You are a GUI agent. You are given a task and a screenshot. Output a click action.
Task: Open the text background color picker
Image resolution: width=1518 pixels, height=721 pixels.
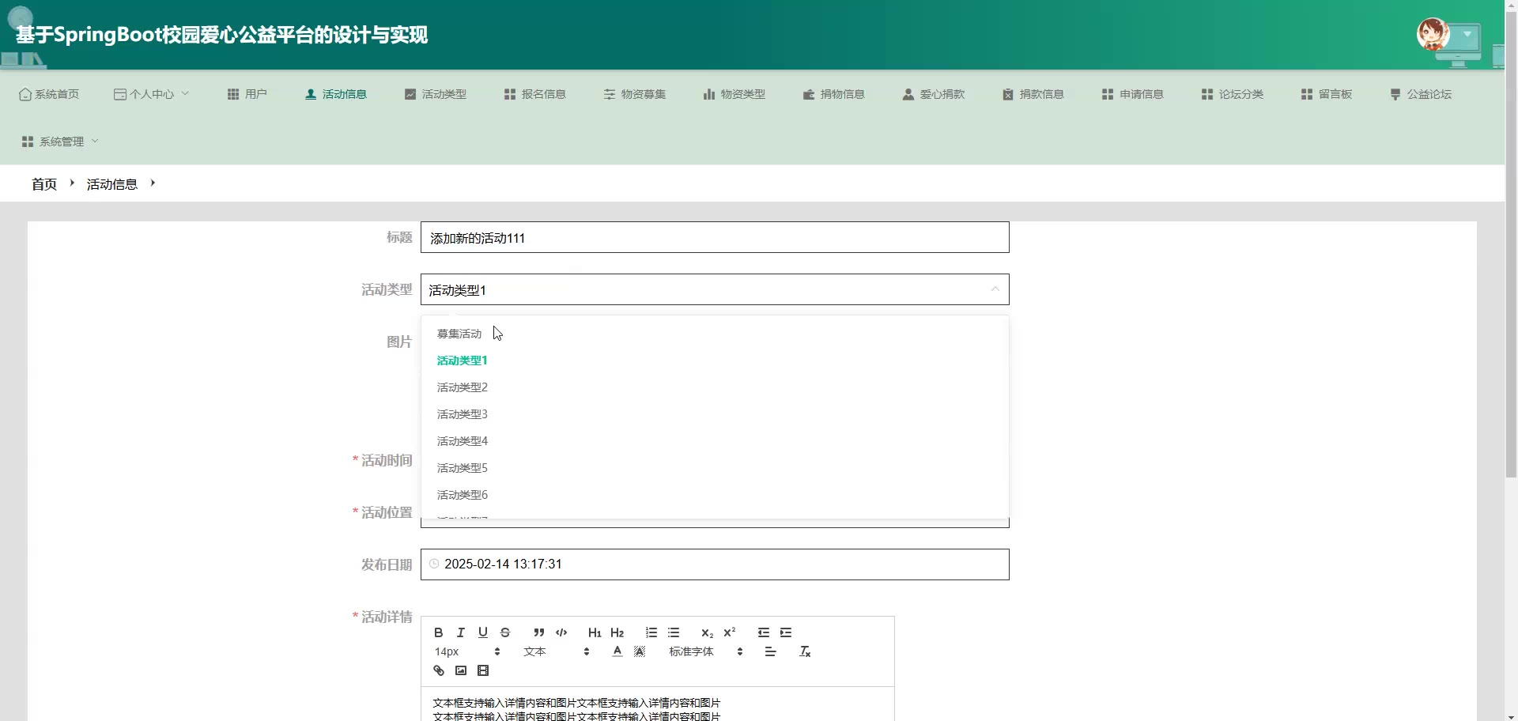[640, 651]
